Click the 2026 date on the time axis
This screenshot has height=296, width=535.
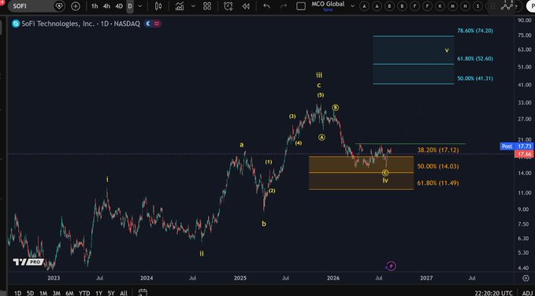click(333, 278)
